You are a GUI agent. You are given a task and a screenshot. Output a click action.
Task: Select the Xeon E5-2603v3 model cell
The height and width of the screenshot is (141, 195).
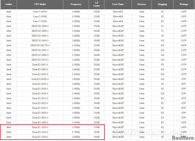[40, 118]
